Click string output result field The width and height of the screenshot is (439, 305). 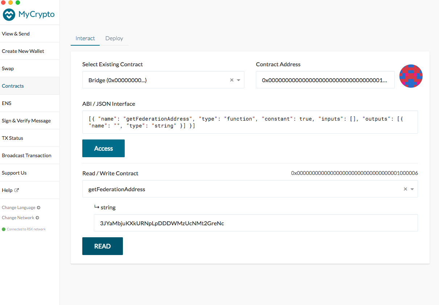click(x=256, y=223)
